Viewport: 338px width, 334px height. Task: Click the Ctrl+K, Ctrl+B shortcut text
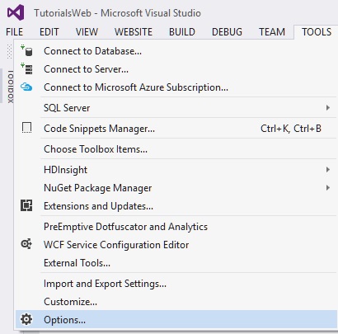[291, 129]
